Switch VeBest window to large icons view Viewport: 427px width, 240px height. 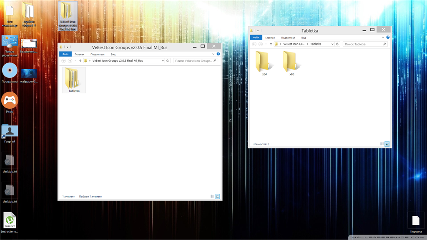click(217, 197)
